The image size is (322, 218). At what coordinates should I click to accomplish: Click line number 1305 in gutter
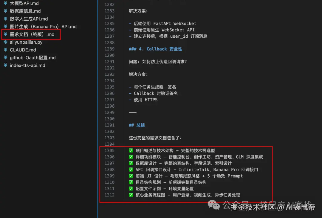[x=109, y=150]
